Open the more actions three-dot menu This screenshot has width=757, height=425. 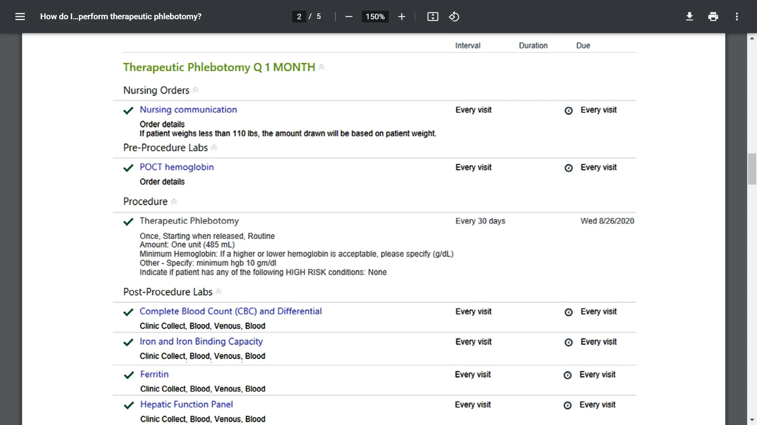[736, 17]
